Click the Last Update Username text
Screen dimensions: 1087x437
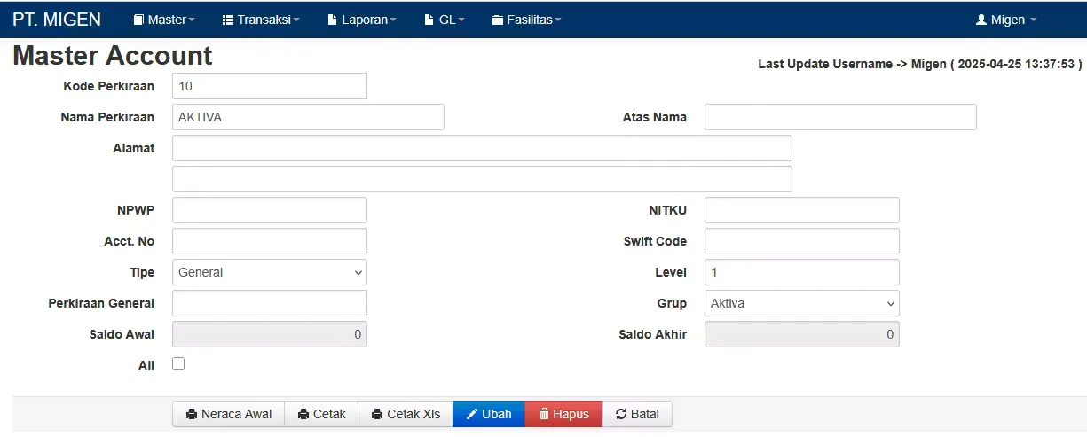coord(921,64)
